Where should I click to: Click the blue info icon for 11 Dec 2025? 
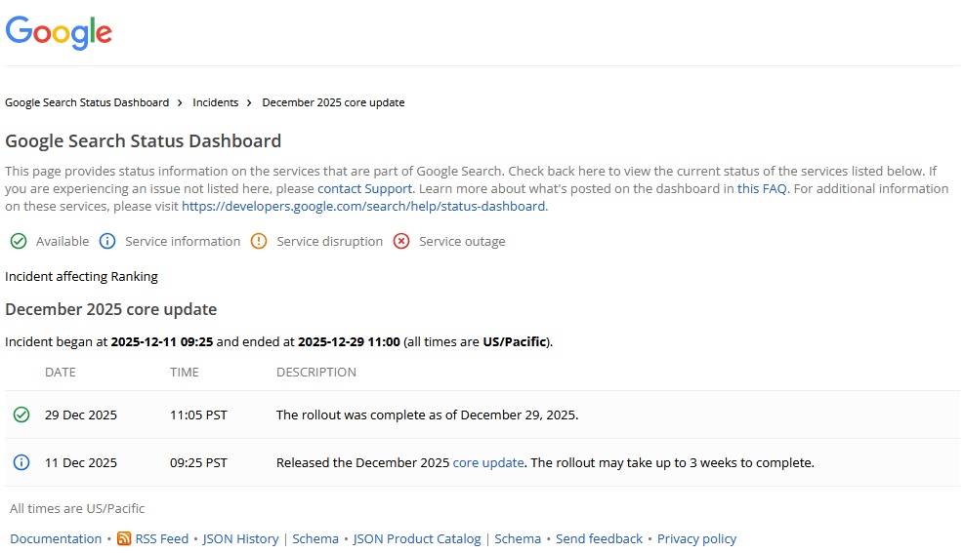pos(21,462)
